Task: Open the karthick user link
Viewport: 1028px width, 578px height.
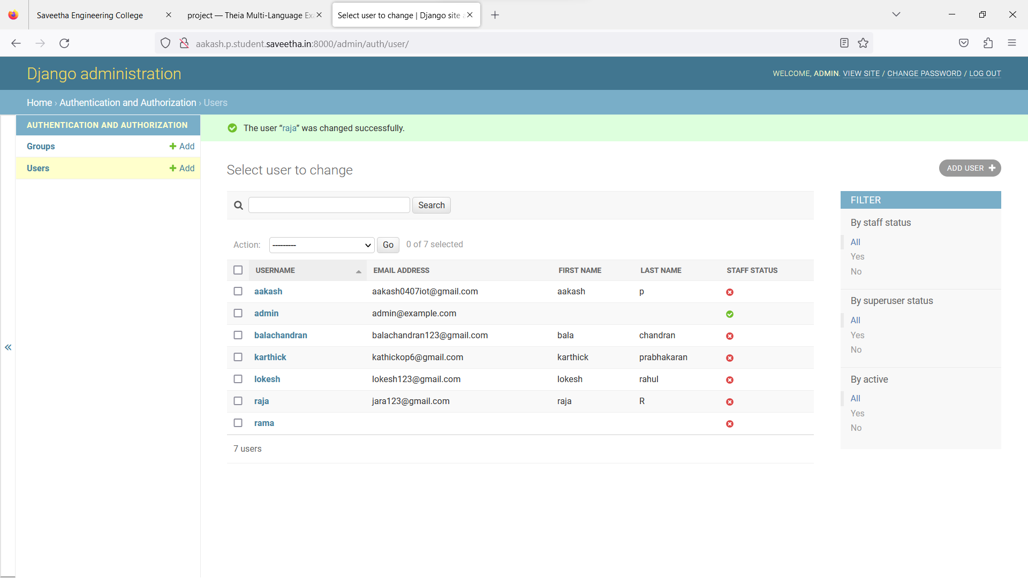Action: (270, 358)
